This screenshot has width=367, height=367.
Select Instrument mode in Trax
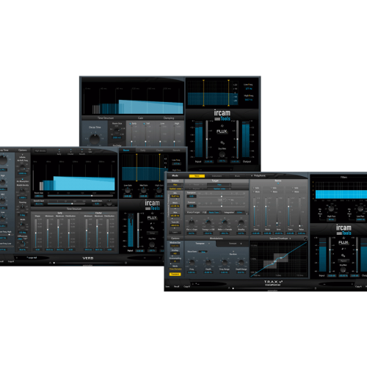tap(217, 176)
